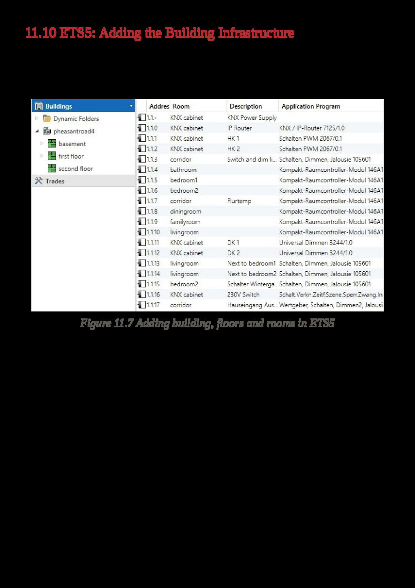Viewport: 415px width, 588px height.
Task: Click Next to bedroom1 description
Action: pos(251,263)
